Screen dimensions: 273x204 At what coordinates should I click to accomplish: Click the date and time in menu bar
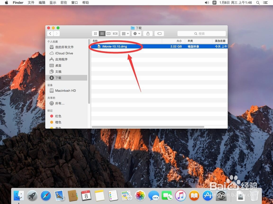(236, 3)
